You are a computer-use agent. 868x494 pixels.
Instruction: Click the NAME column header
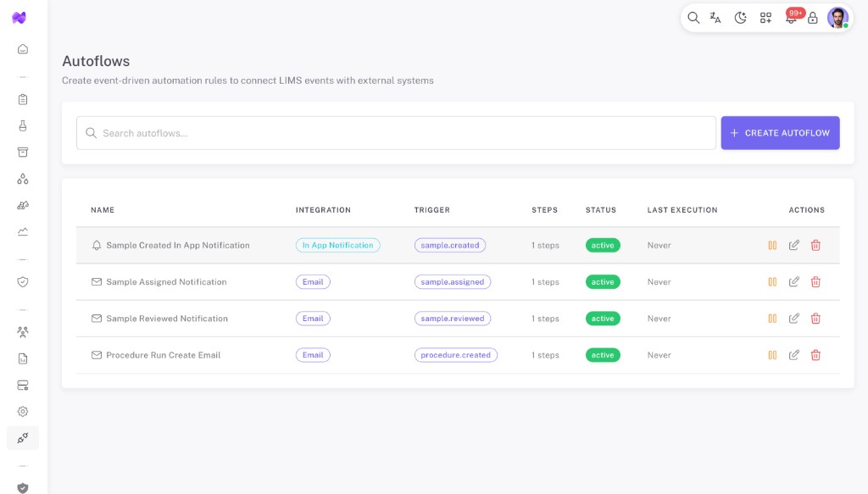click(x=103, y=209)
